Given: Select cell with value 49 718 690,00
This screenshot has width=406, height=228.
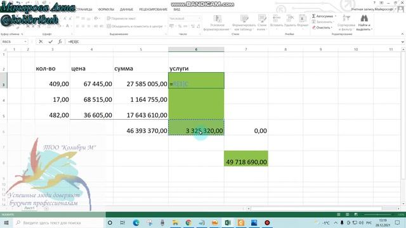Looking at the screenshot, I should click(x=246, y=158).
